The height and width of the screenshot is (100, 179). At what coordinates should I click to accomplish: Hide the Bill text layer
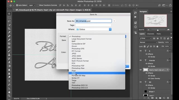point(140,82)
